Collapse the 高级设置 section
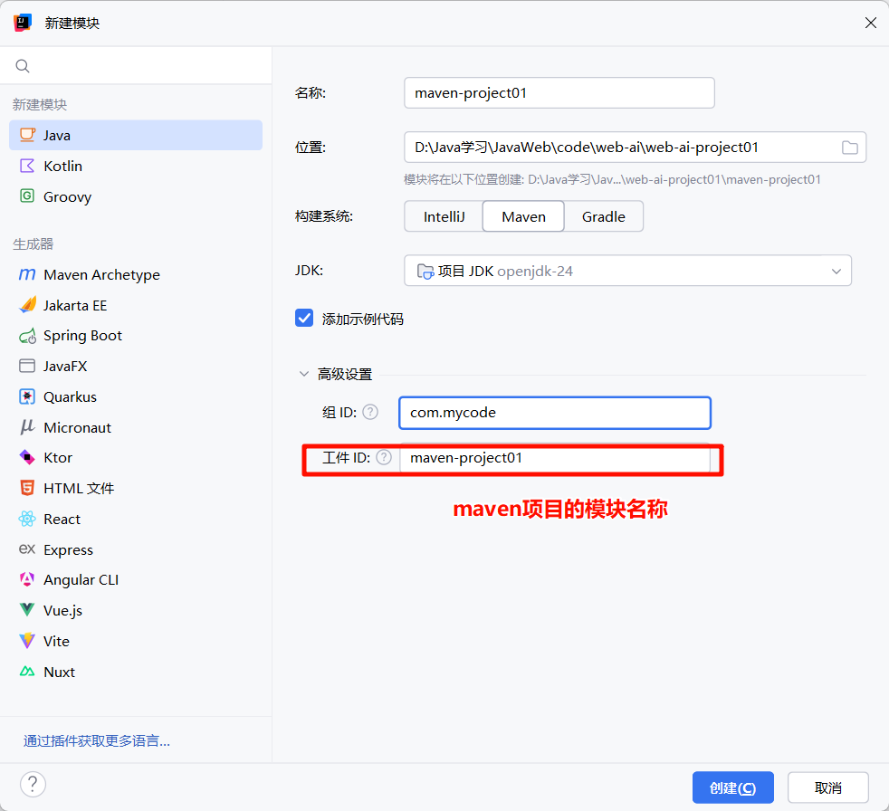889x811 pixels. coord(304,374)
